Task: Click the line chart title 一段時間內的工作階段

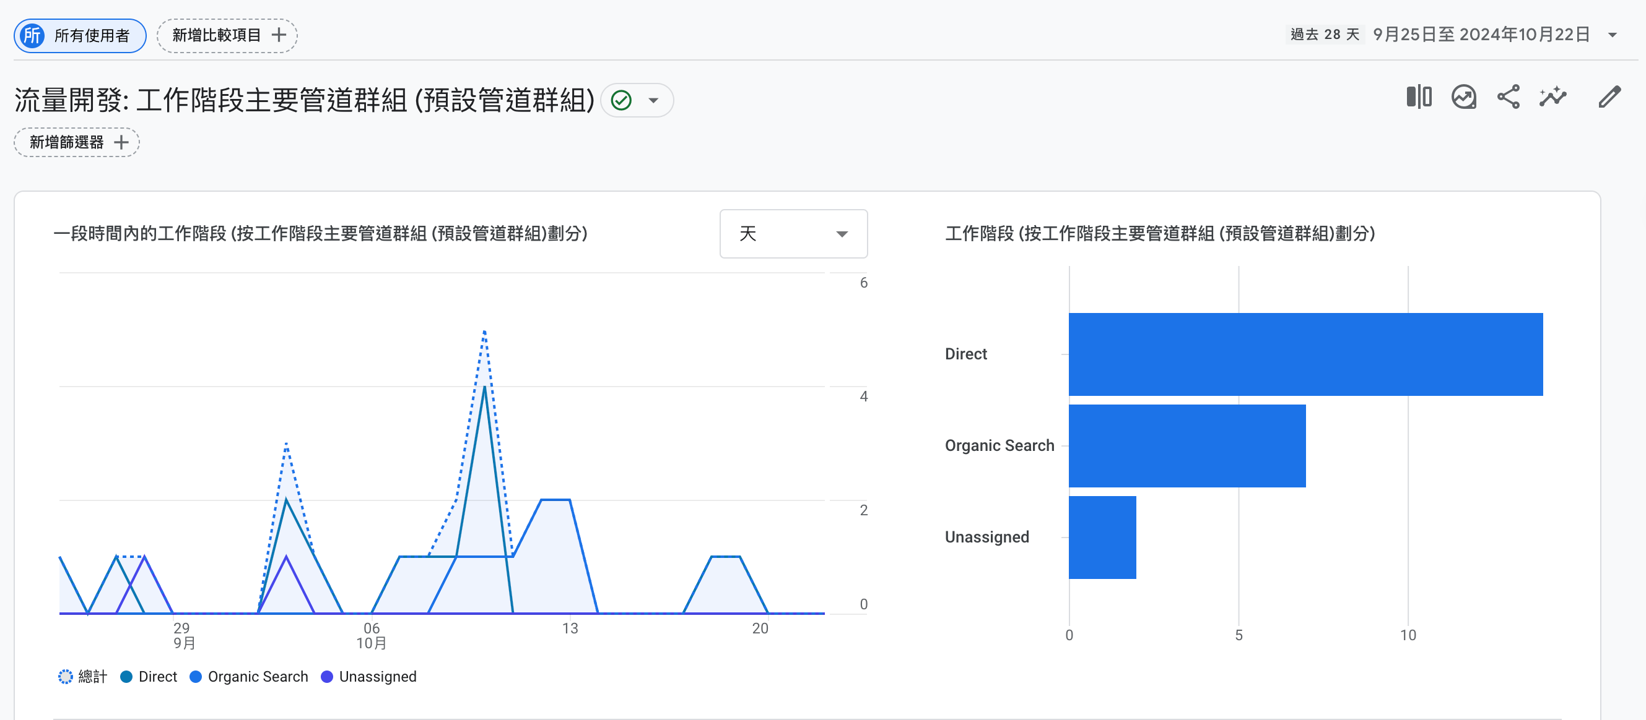Action: [x=321, y=234]
